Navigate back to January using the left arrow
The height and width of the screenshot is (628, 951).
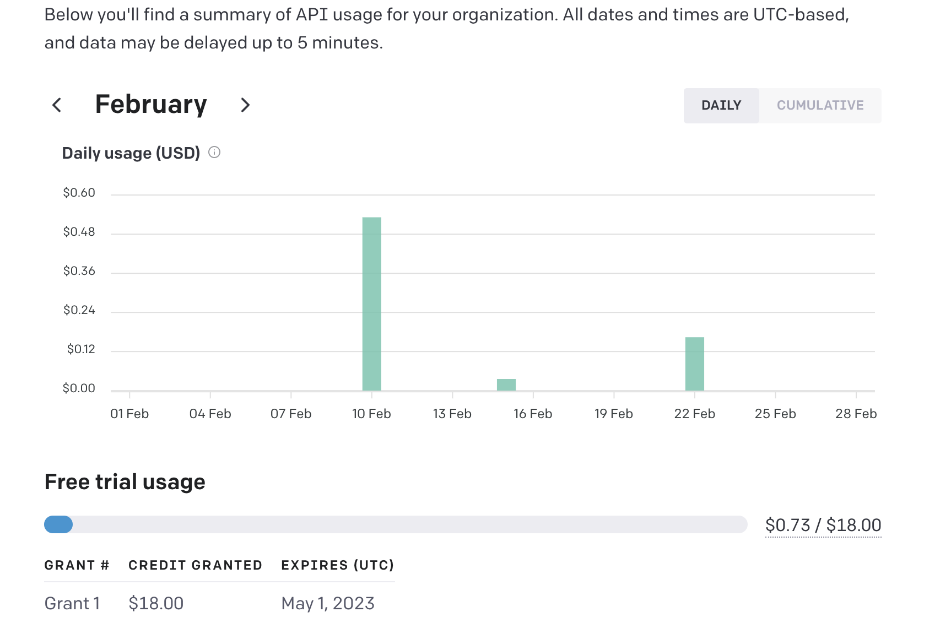point(57,105)
